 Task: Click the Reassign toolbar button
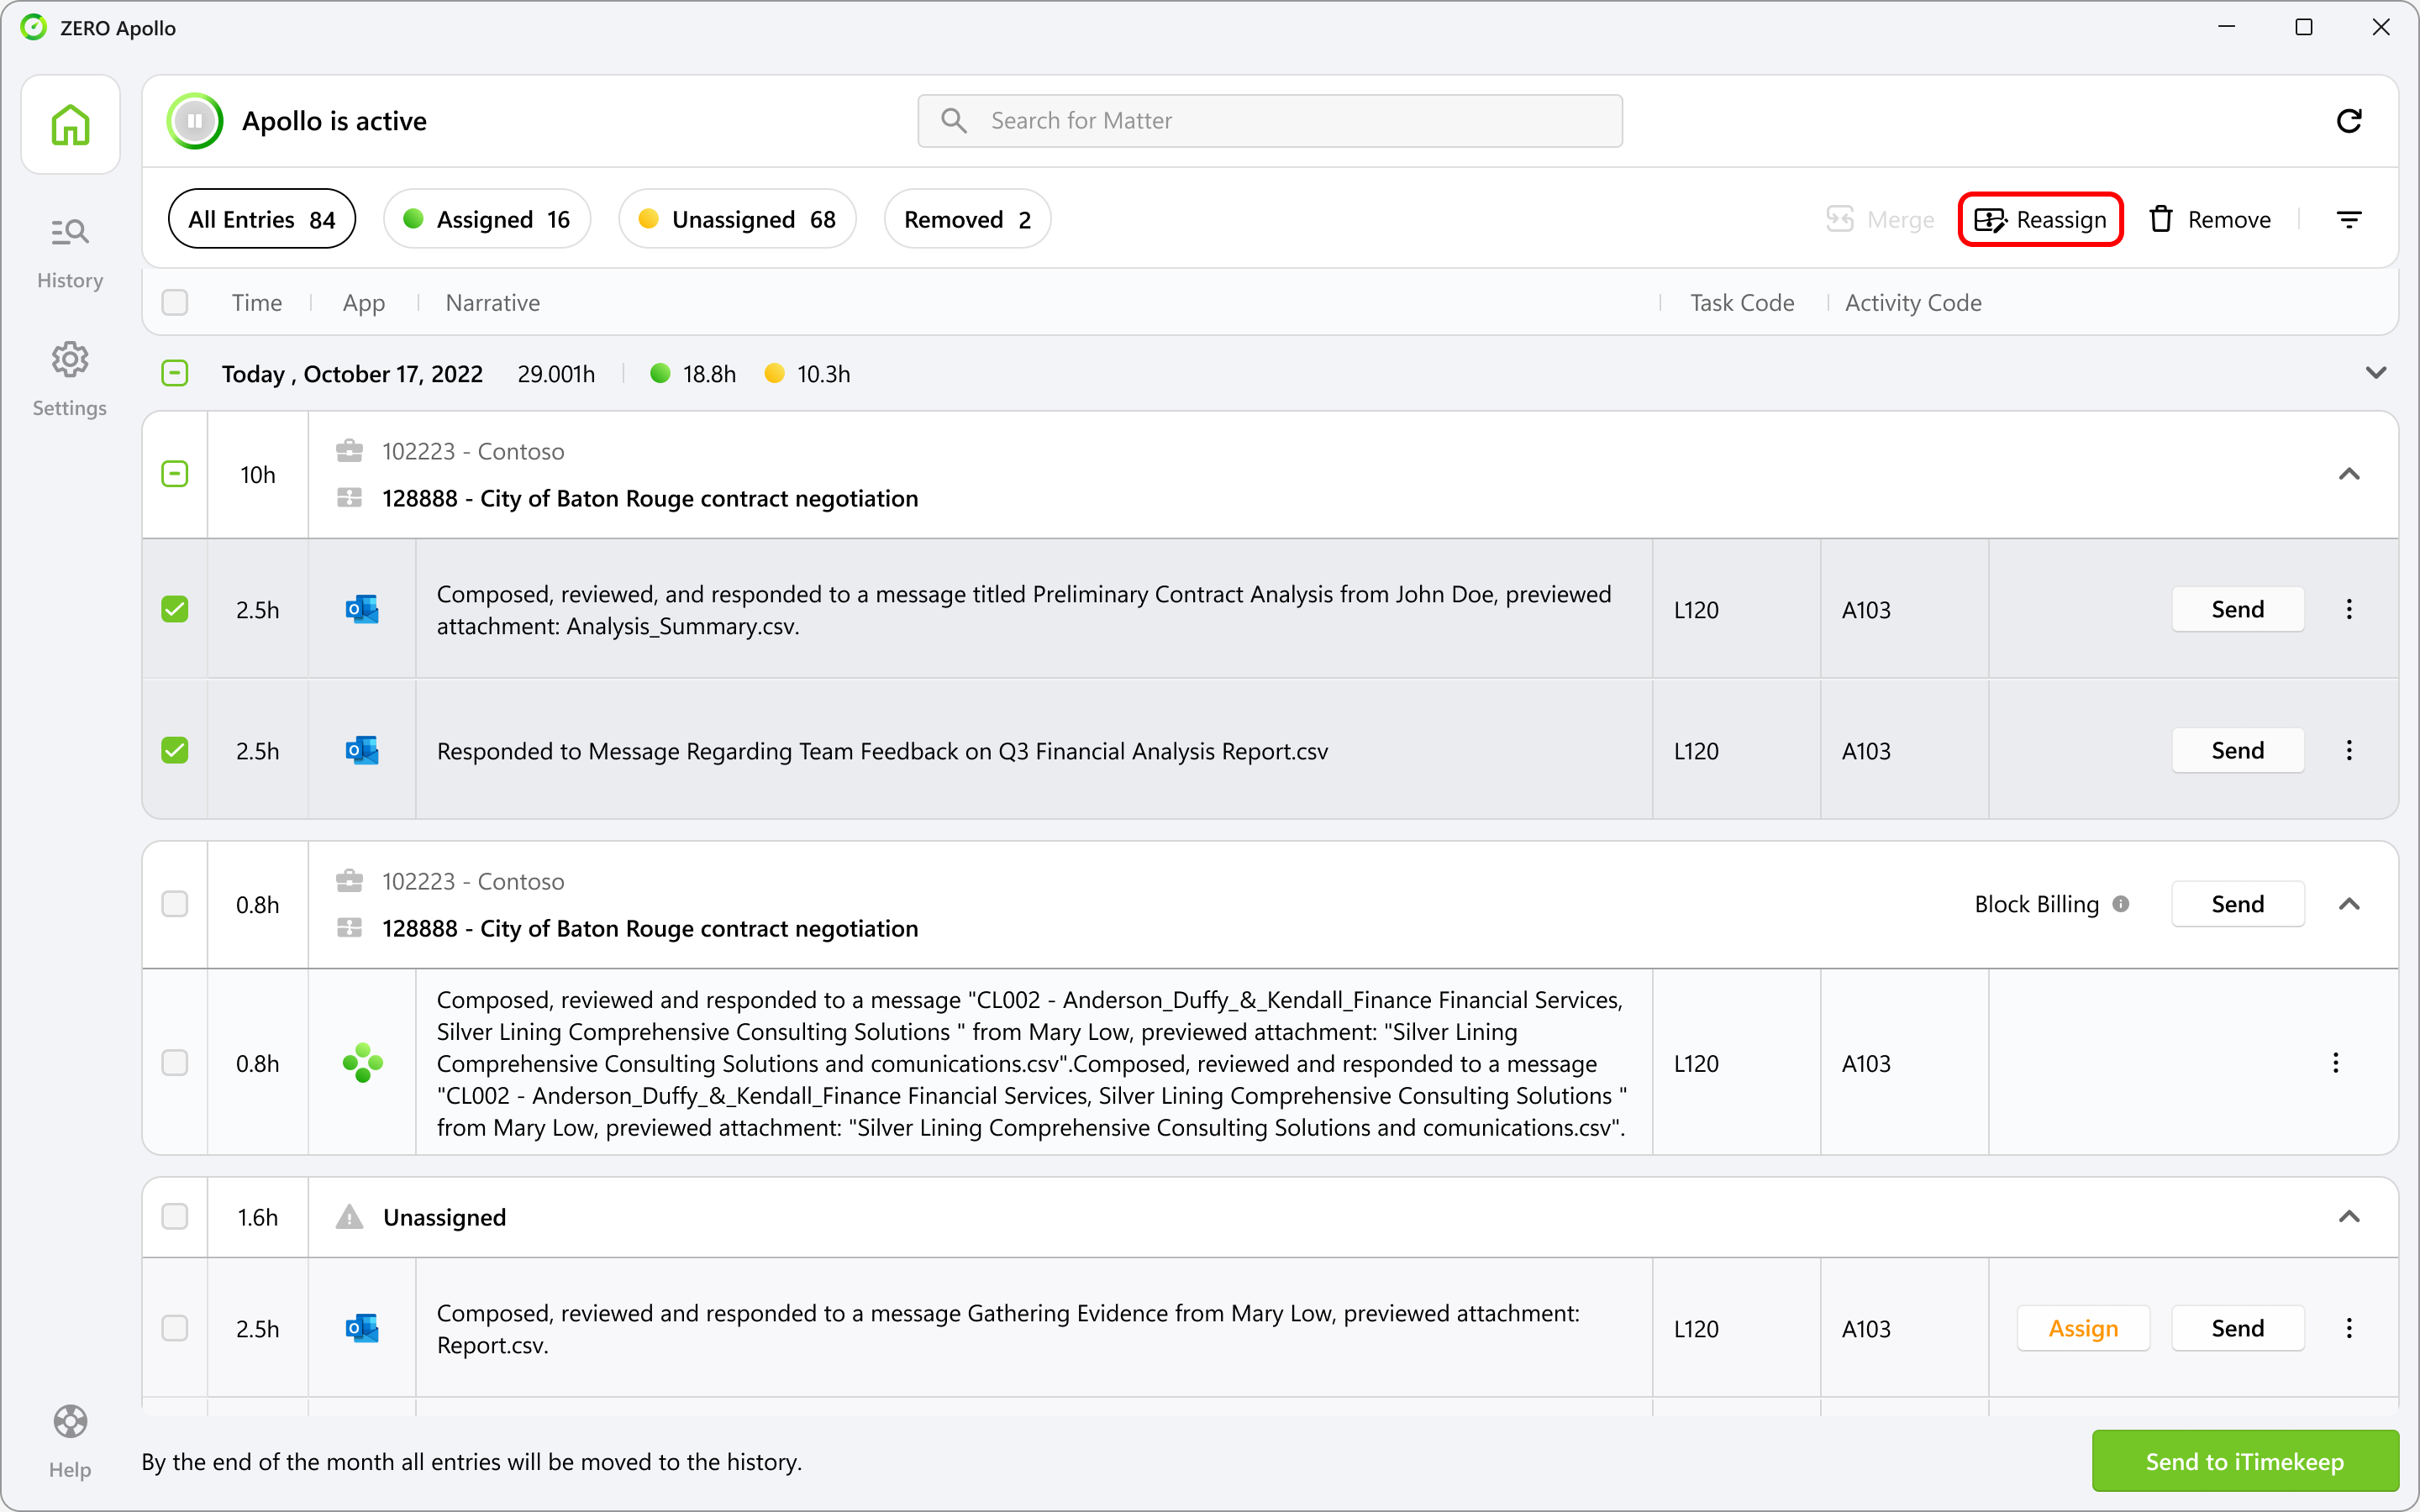[x=2040, y=219]
